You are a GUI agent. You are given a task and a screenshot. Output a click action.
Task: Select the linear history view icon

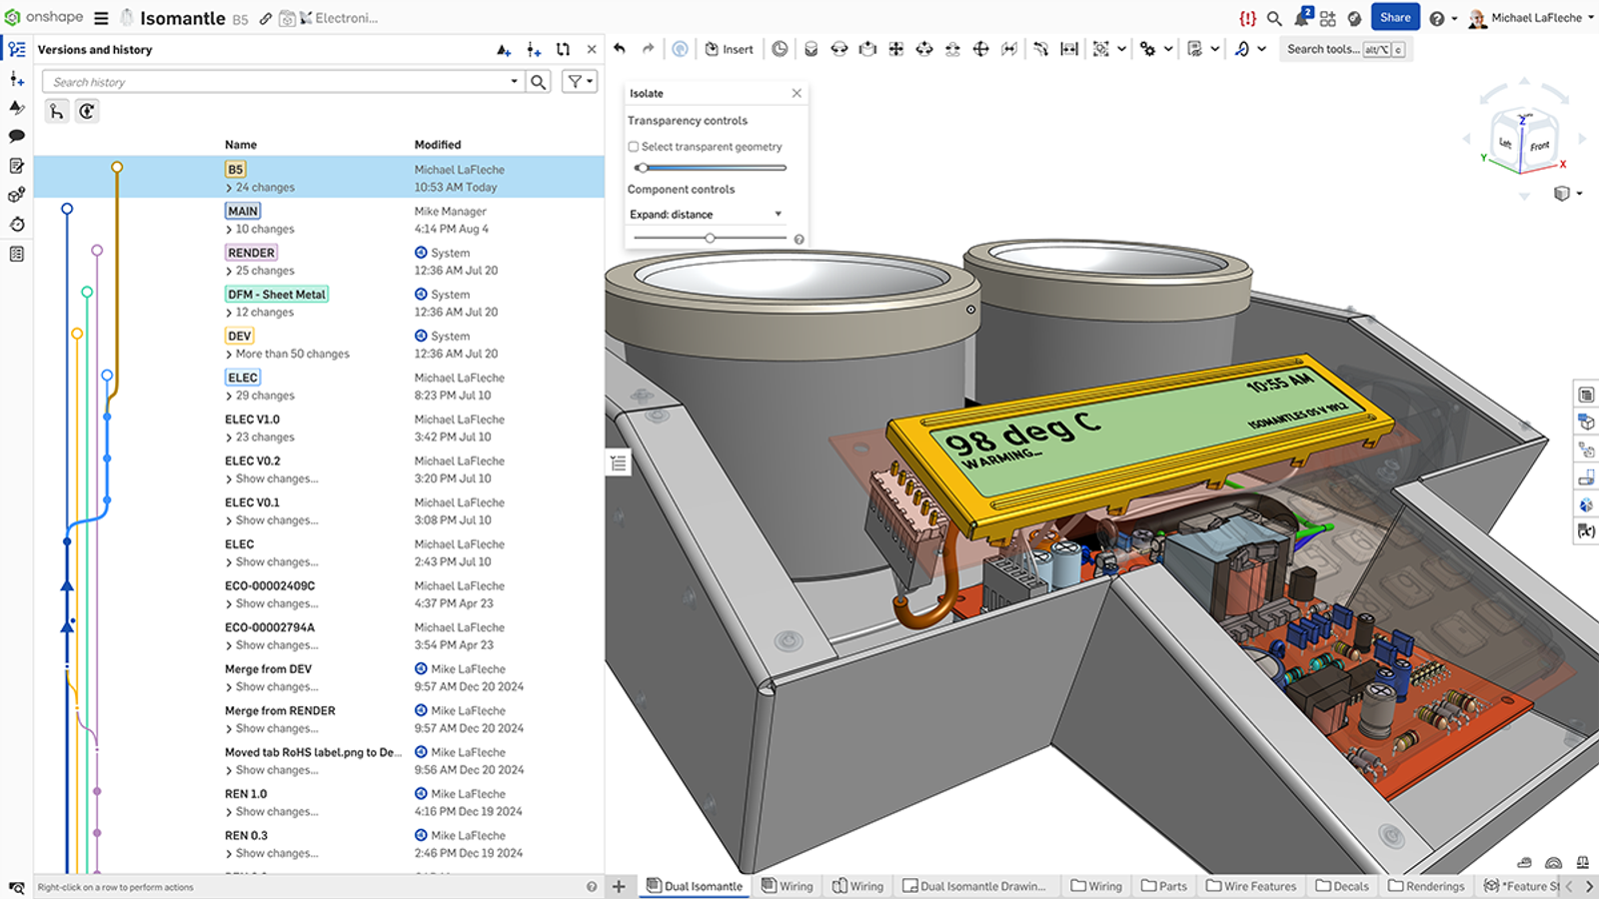click(87, 111)
